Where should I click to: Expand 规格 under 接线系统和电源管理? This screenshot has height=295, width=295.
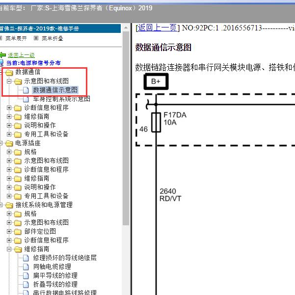pos(9,214)
